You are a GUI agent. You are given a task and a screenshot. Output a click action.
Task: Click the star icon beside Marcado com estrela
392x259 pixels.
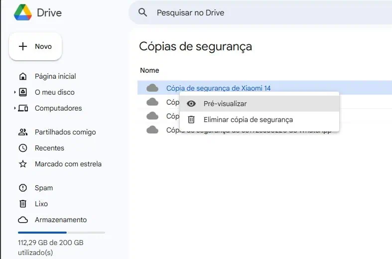coord(23,164)
